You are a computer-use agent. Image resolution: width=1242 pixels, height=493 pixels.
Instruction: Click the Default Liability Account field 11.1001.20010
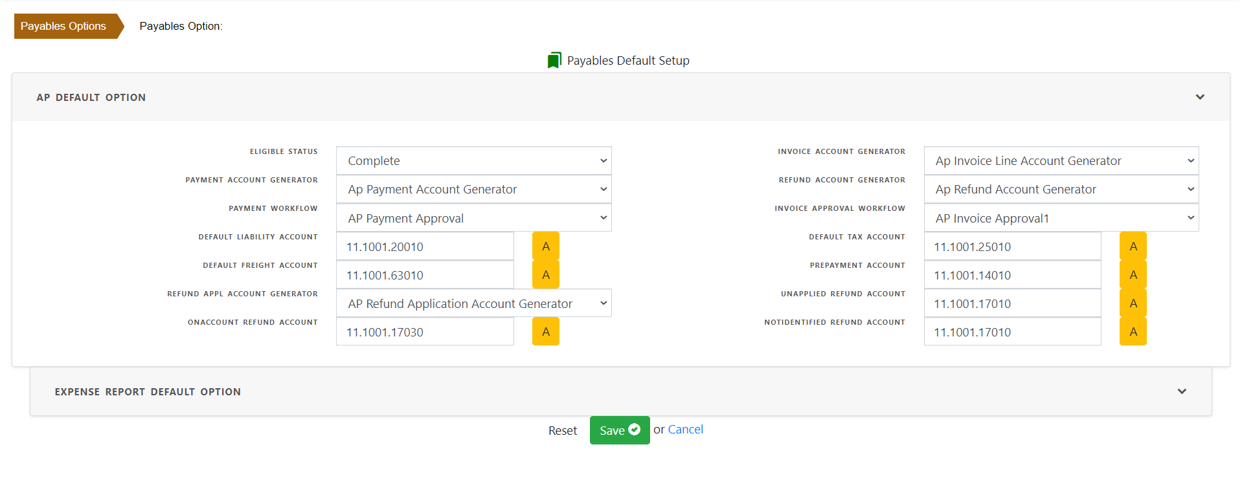click(x=425, y=246)
